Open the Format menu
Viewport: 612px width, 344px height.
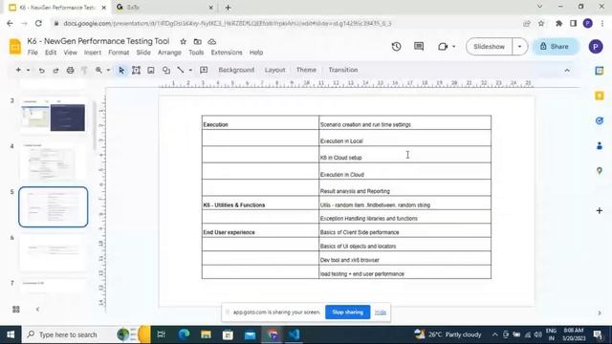119,53
